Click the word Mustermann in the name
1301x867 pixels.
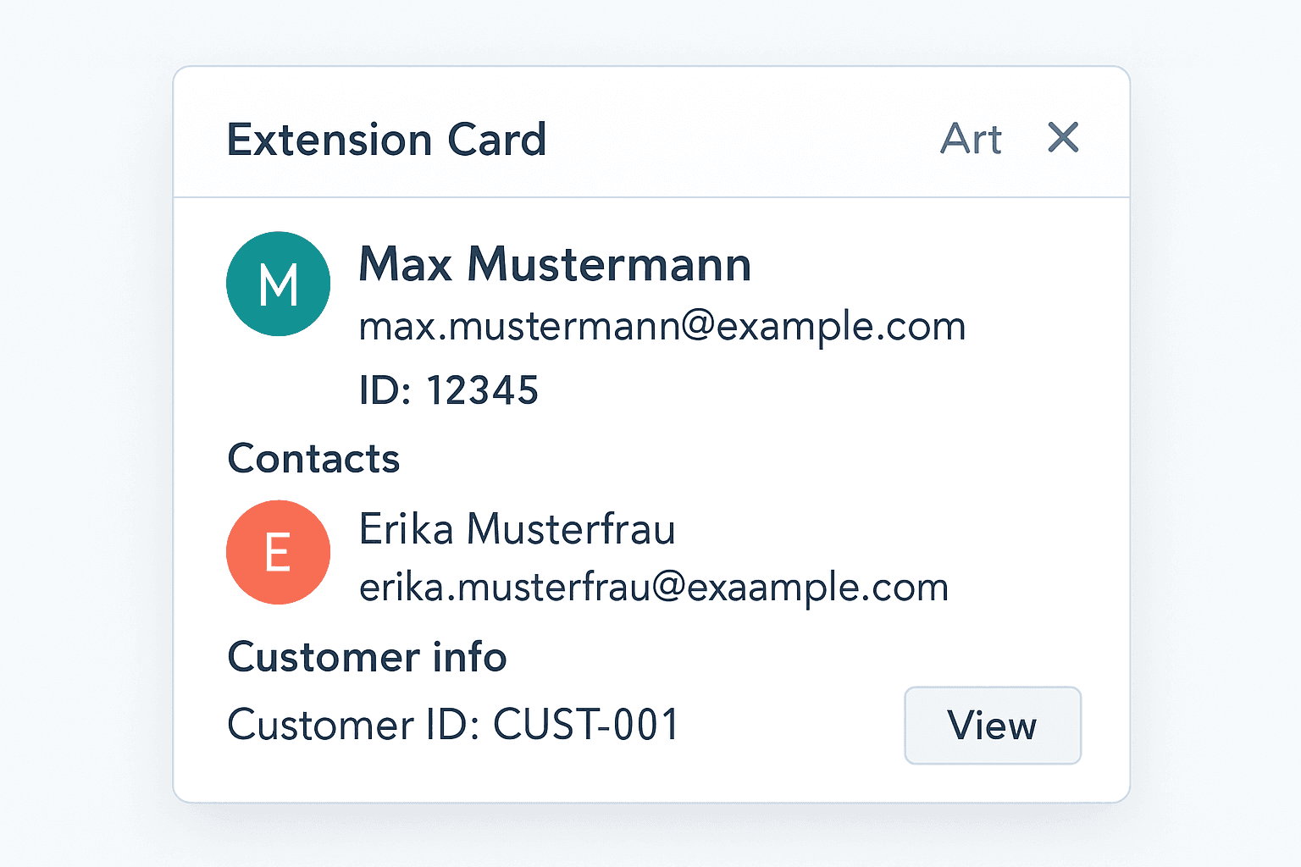point(609,264)
